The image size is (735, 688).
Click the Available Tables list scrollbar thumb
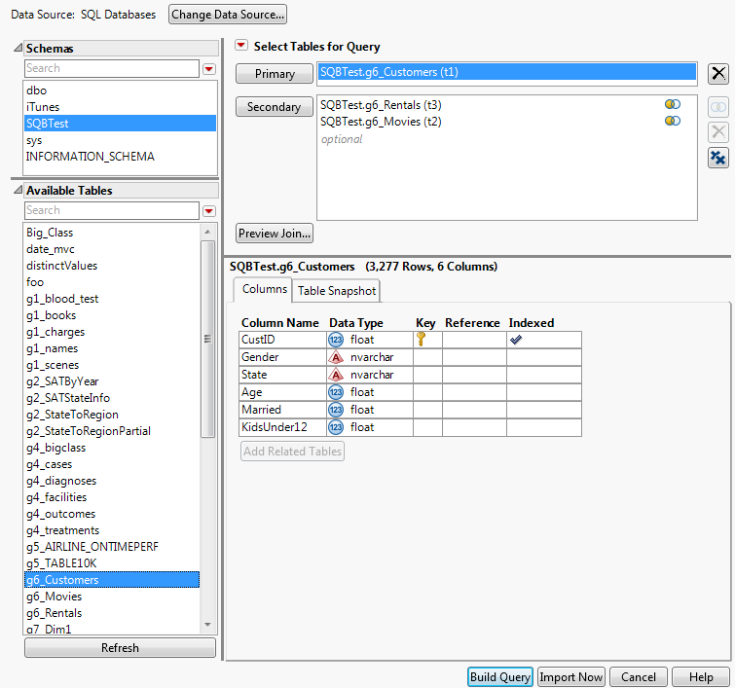tap(206, 339)
